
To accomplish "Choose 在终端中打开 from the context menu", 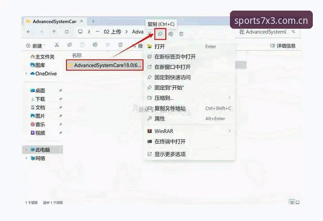I will click(190, 141).
